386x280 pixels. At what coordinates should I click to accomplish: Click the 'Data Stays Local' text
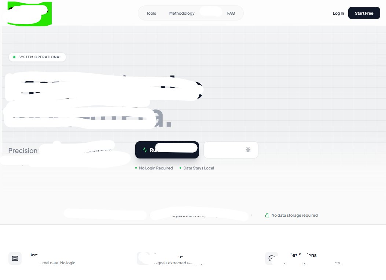tap(198, 168)
